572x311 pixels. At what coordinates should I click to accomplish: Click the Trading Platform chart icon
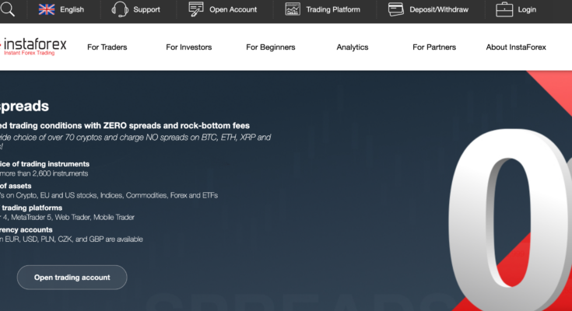point(293,9)
